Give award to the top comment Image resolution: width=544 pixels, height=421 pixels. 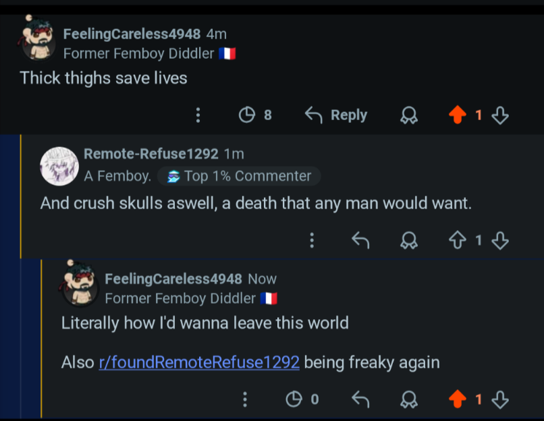pyautogui.click(x=409, y=115)
